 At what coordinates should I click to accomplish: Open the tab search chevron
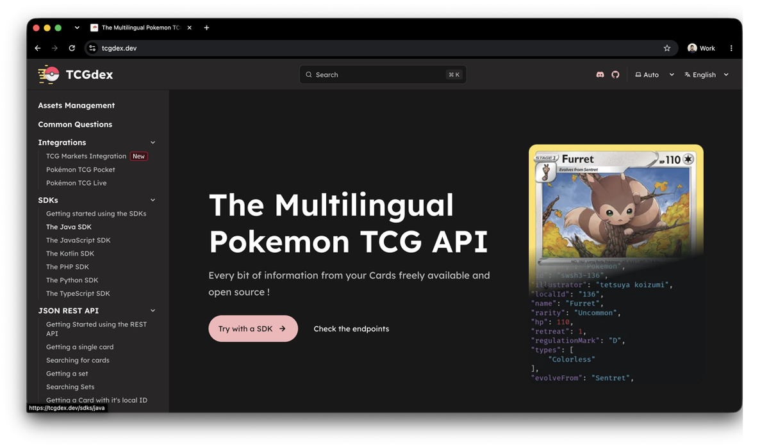pos(77,28)
